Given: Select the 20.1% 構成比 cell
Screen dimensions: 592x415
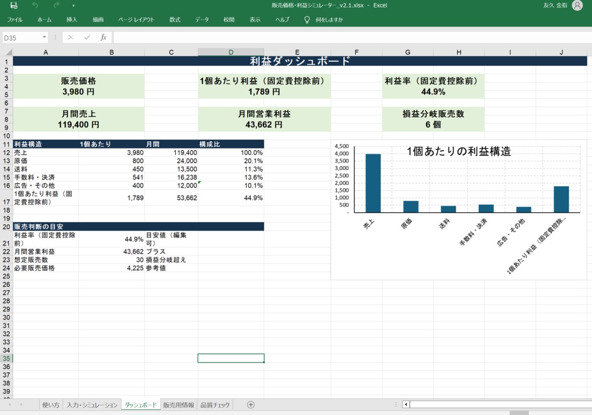Looking at the screenshot, I should pyautogui.click(x=231, y=161).
